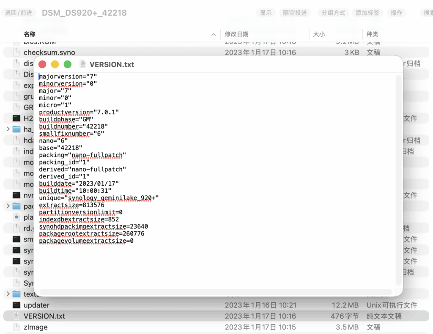Click the 添加标签 toolbar button

tap(367, 13)
